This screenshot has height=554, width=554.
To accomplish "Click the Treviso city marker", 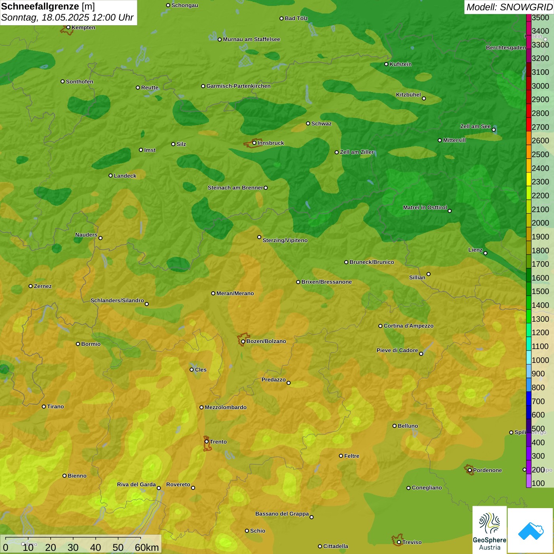I will (399, 542).
